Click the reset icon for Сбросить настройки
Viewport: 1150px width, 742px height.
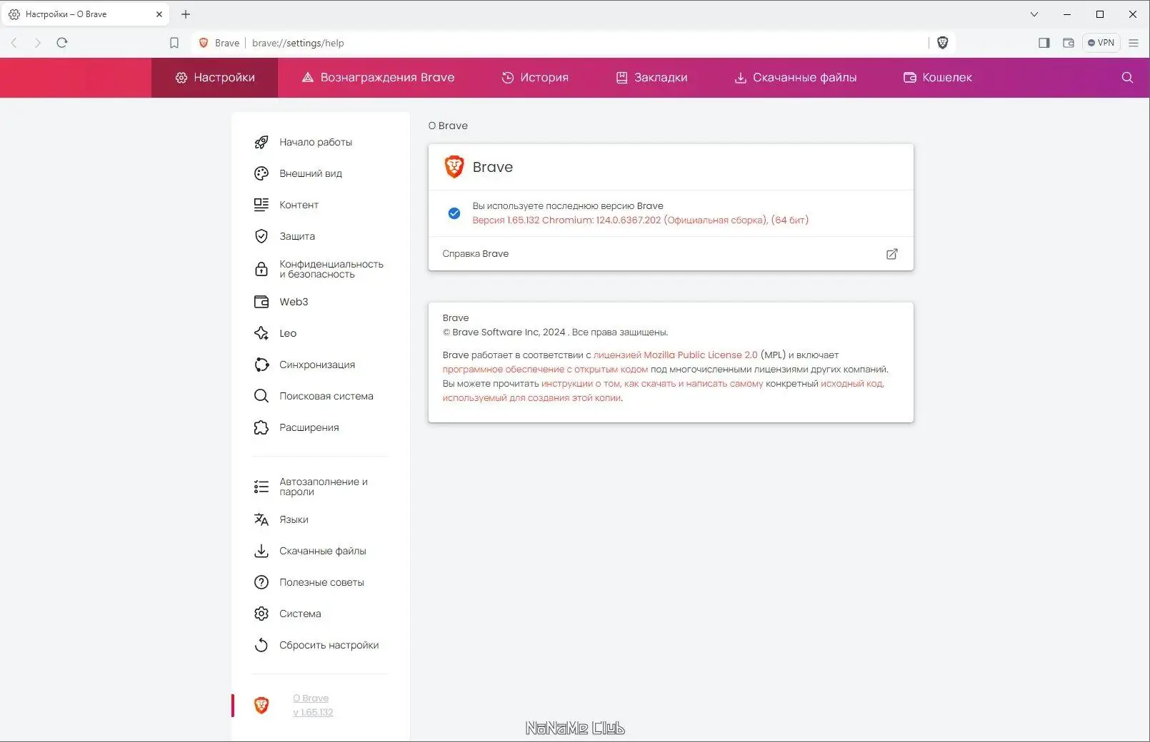pyautogui.click(x=261, y=645)
